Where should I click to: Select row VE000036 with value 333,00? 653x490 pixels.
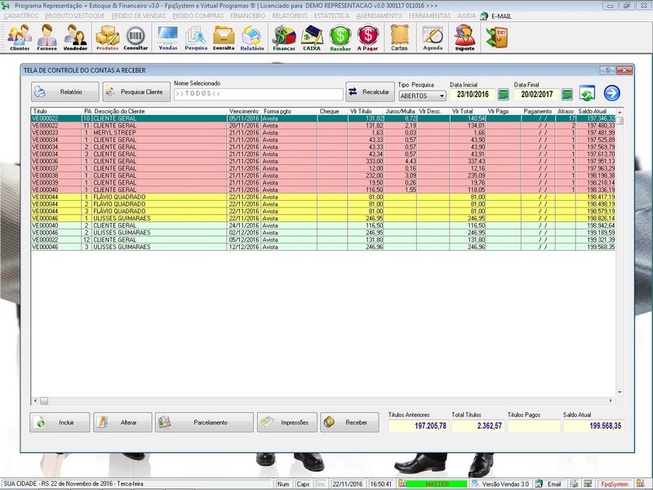(x=322, y=161)
